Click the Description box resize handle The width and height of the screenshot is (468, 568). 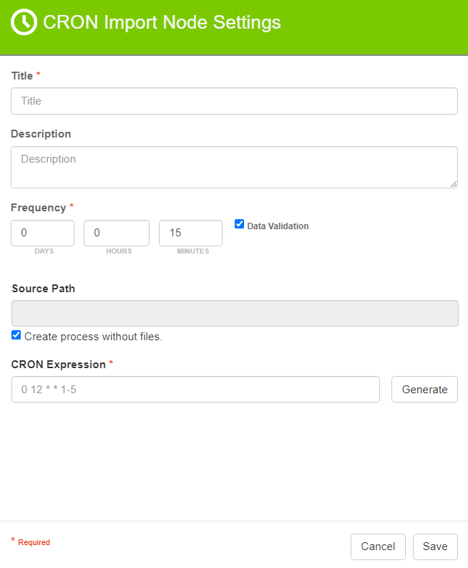[454, 184]
